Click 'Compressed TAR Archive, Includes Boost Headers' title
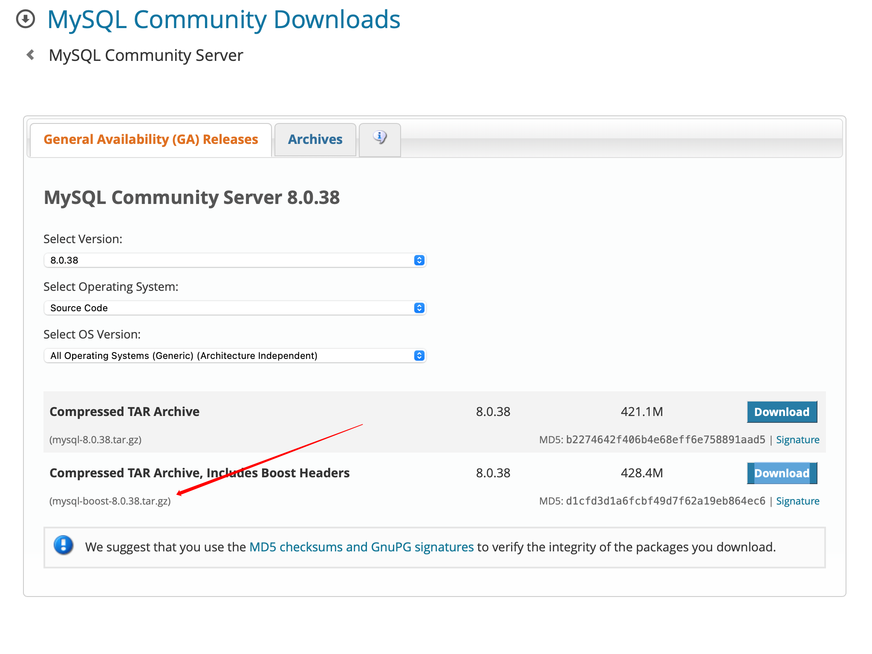 pyautogui.click(x=199, y=473)
